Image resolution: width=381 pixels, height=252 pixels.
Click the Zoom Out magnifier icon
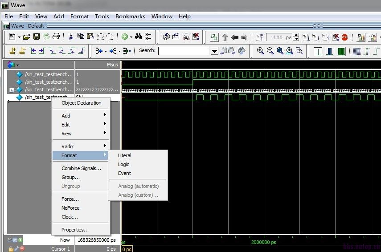[270, 51]
